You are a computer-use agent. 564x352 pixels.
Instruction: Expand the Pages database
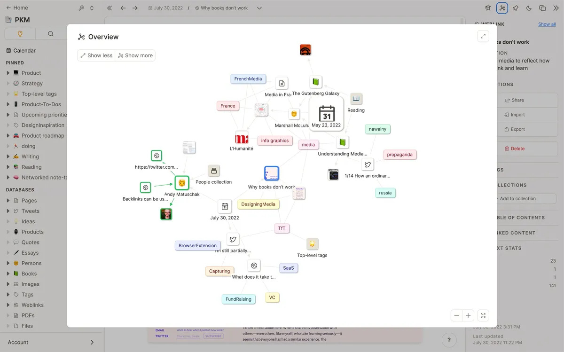[8, 201]
